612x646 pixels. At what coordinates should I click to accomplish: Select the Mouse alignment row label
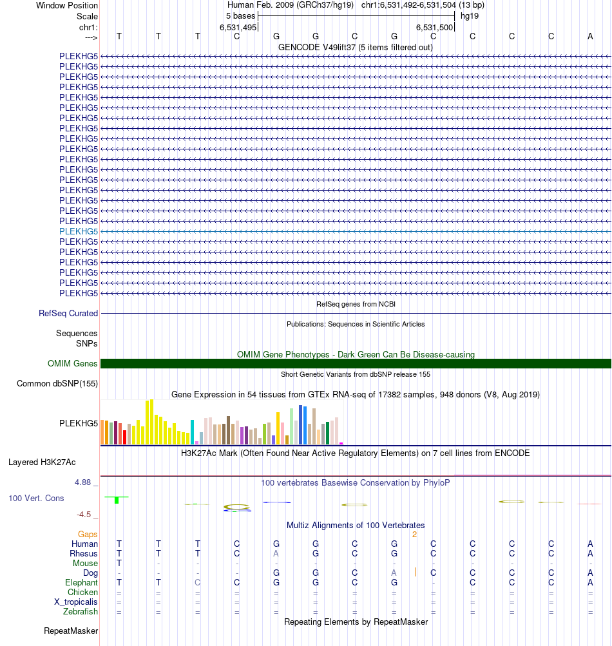coord(85,563)
